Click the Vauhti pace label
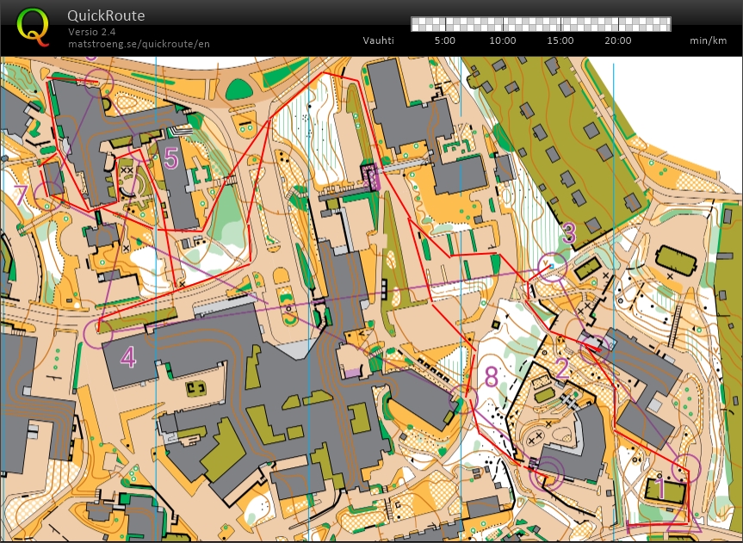 point(379,40)
